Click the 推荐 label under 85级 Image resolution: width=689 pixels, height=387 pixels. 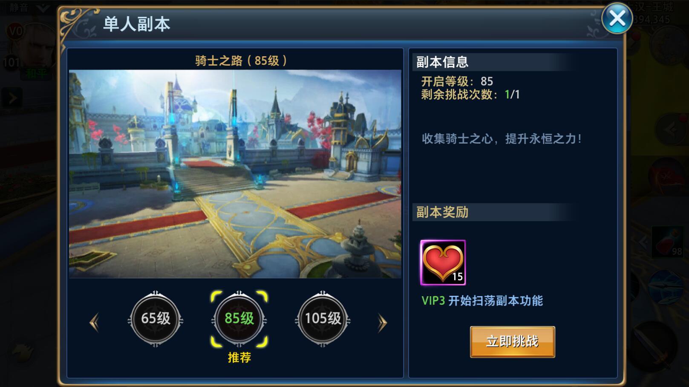pyautogui.click(x=239, y=357)
